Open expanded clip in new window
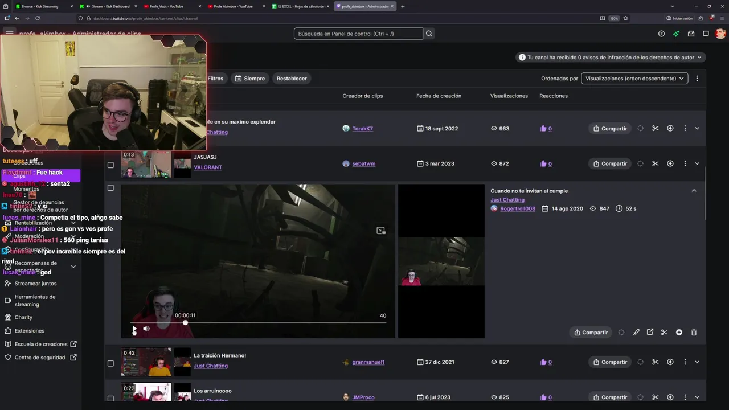 click(x=650, y=333)
